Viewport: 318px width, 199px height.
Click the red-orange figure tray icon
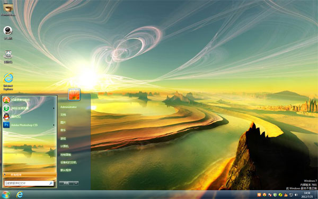(286, 195)
